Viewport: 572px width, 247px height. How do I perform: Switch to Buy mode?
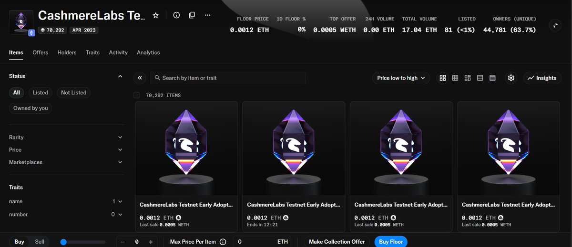(x=19, y=242)
